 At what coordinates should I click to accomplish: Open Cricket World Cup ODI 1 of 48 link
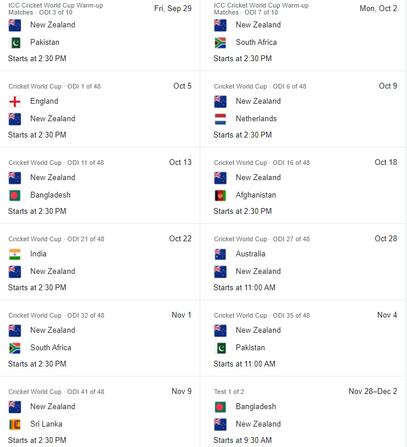tap(54, 86)
